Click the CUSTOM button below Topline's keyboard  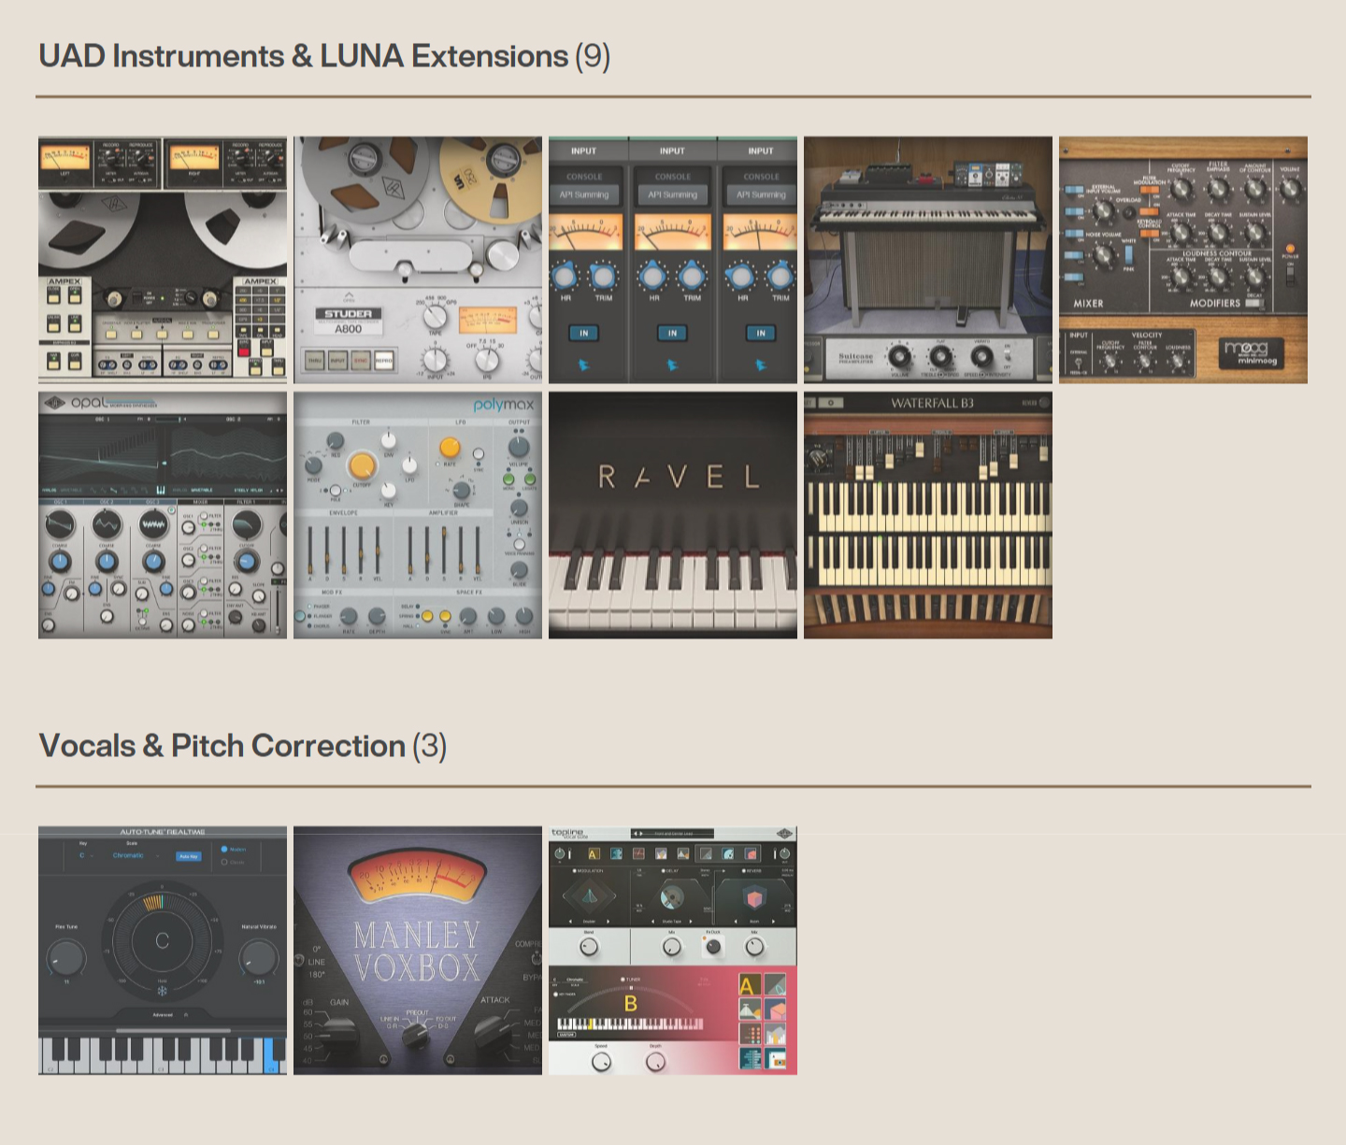click(x=567, y=1035)
